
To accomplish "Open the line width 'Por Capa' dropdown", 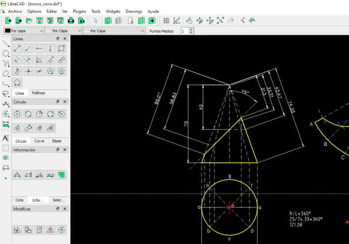I will click(63, 31).
